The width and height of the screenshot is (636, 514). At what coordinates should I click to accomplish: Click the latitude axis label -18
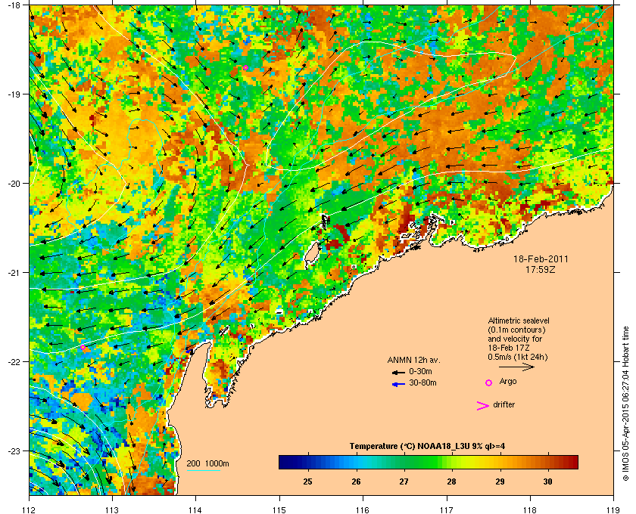point(13,5)
